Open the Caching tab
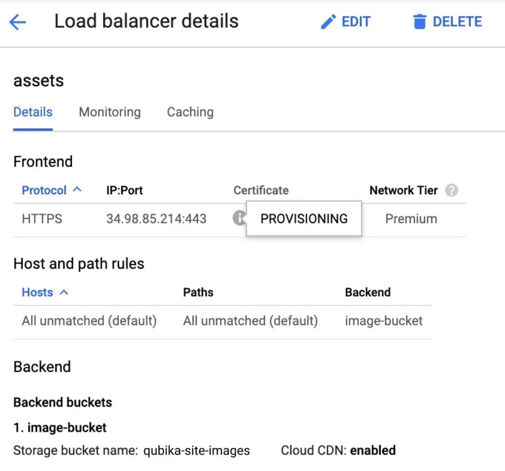 pyautogui.click(x=189, y=112)
